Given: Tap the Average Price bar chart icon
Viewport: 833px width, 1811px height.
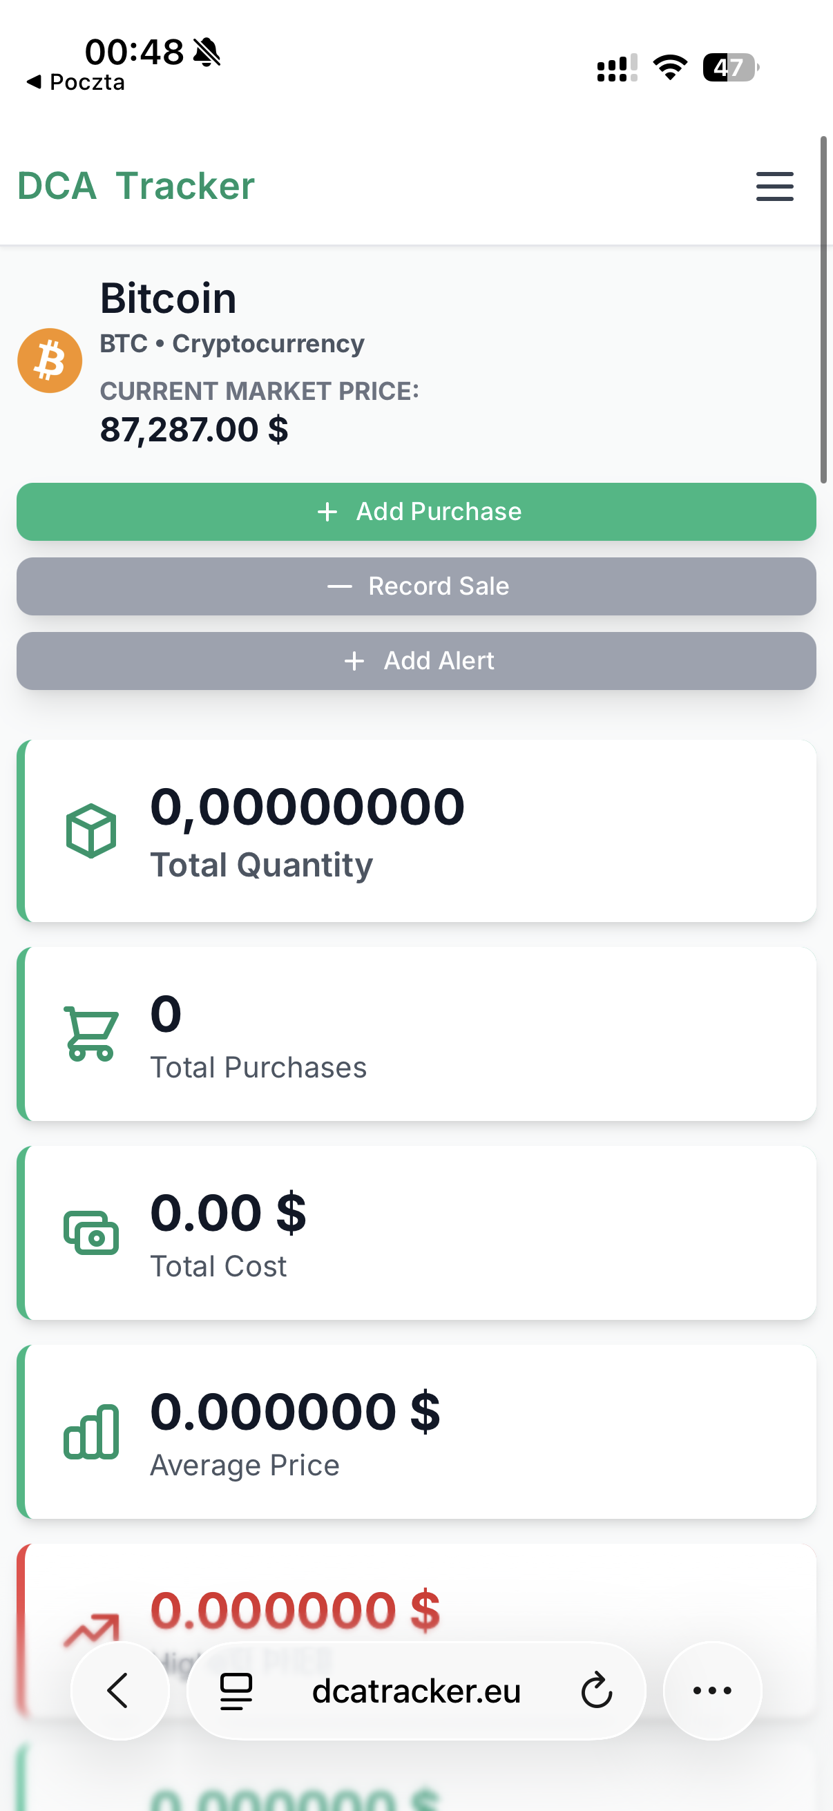Looking at the screenshot, I should tap(90, 1431).
